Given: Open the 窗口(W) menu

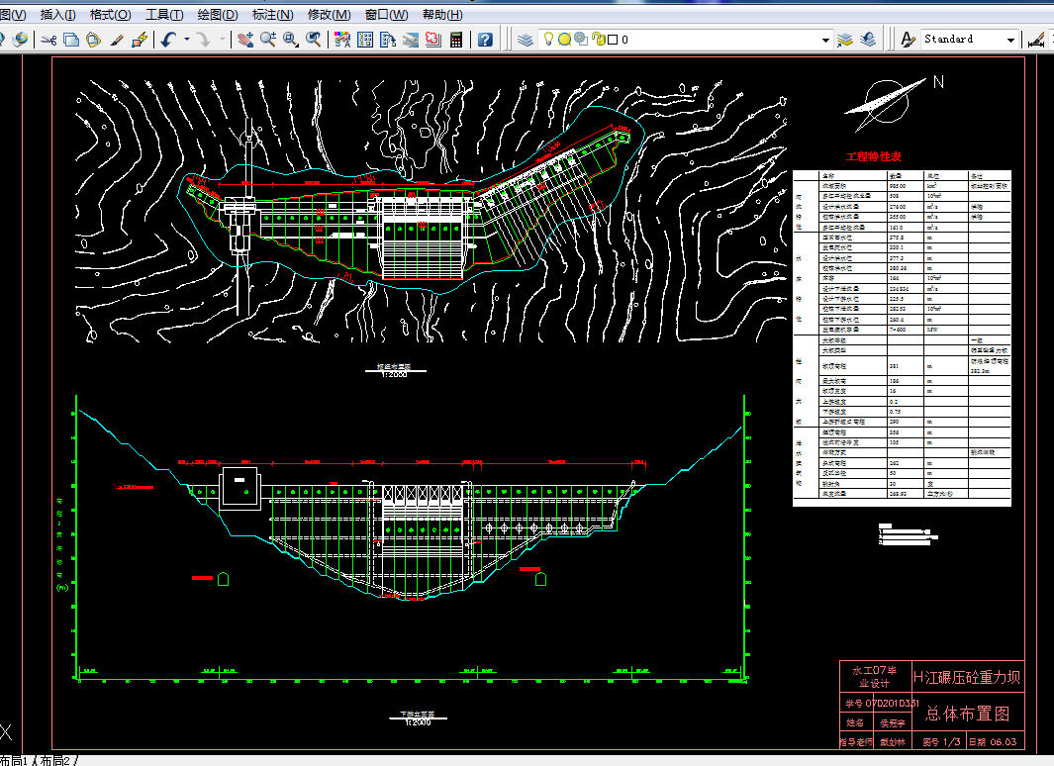Looking at the screenshot, I should click(386, 14).
